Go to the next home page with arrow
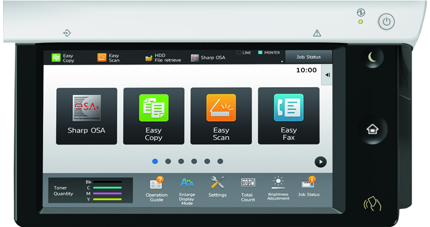Image resolution: width=430 pixels, height=227 pixels. coord(321,162)
